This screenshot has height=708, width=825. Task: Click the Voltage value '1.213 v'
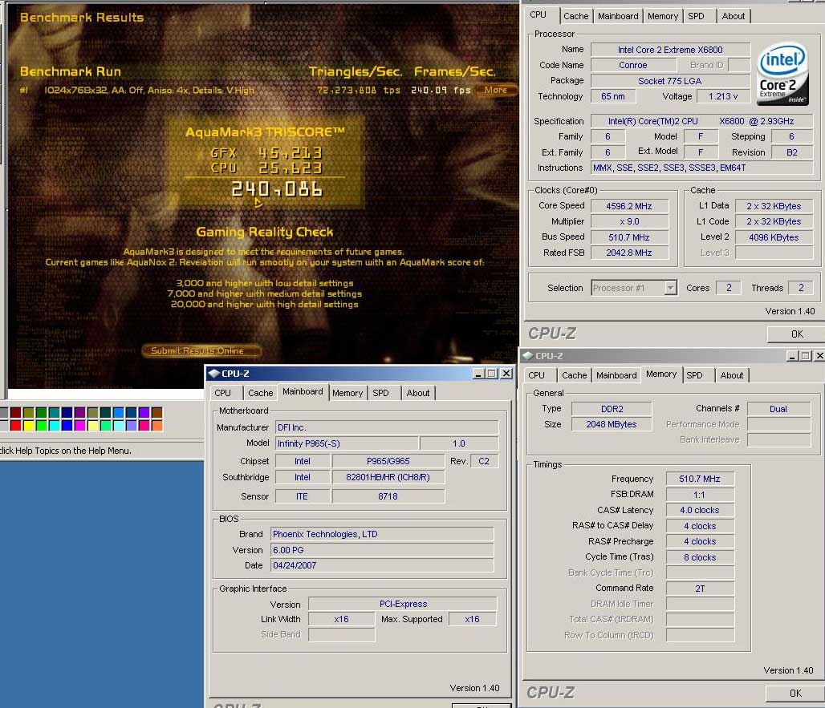point(723,96)
